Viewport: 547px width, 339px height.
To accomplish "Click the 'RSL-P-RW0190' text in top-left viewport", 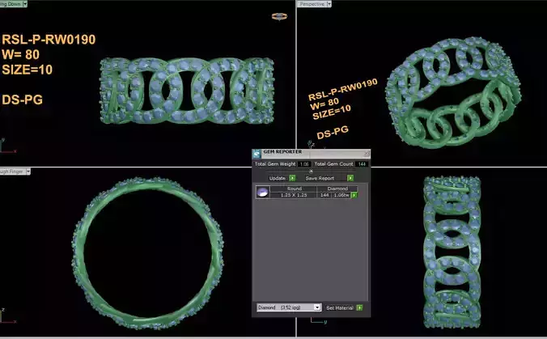I will click(x=49, y=40).
